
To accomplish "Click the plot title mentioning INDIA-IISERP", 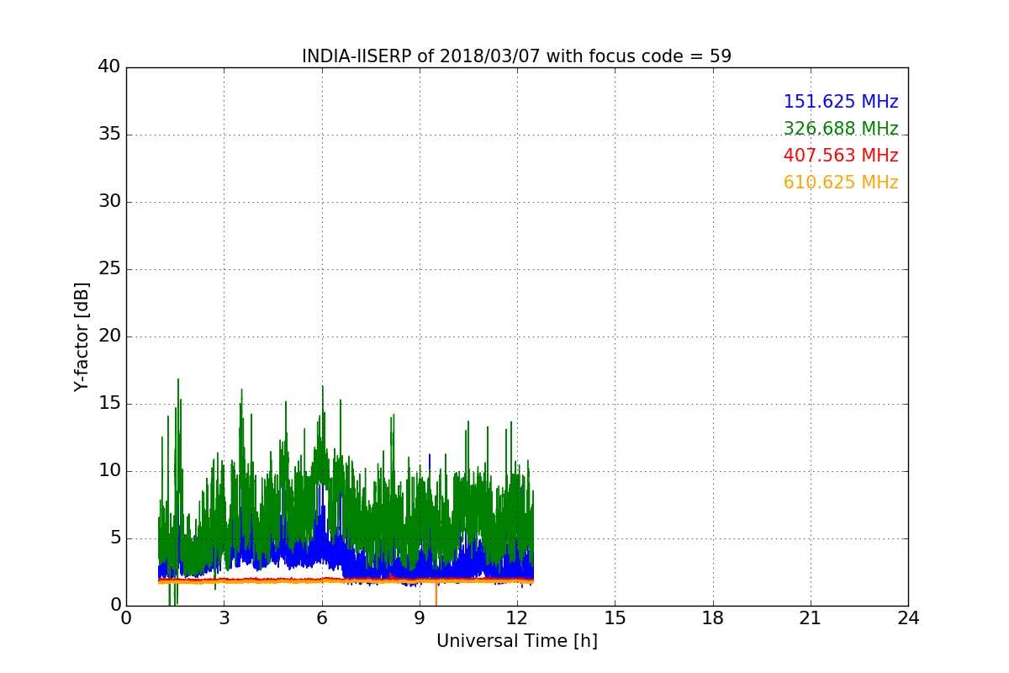I will [516, 56].
